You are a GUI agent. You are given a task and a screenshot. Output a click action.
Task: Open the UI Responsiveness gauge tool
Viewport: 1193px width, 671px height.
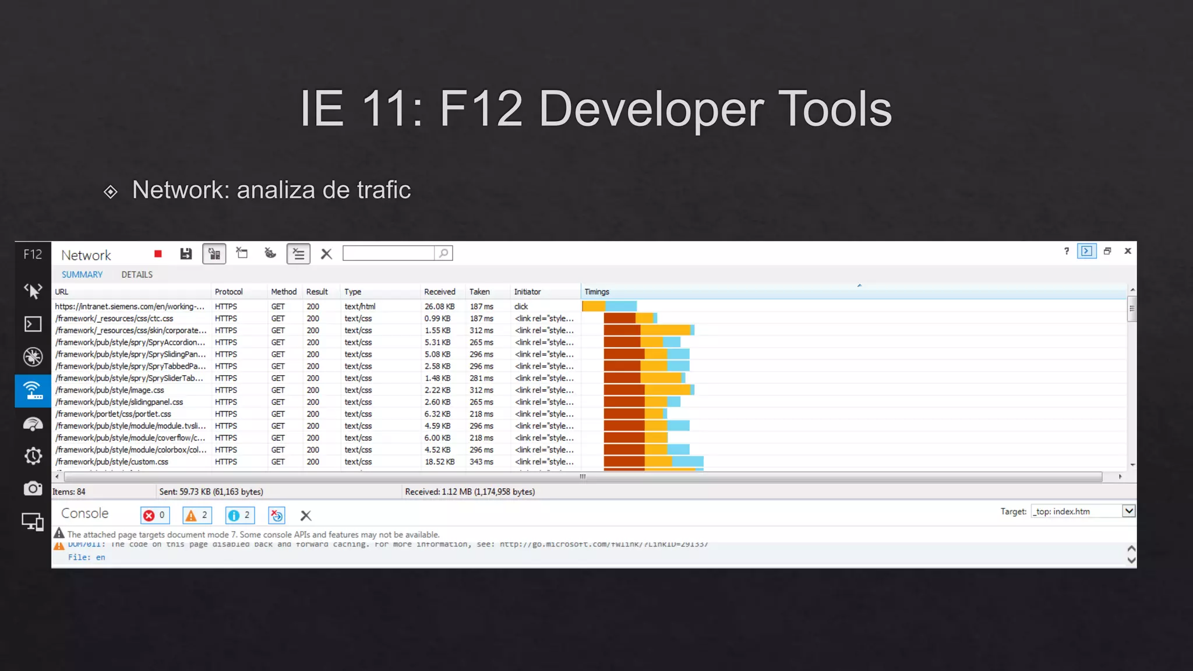pos(33,423)
